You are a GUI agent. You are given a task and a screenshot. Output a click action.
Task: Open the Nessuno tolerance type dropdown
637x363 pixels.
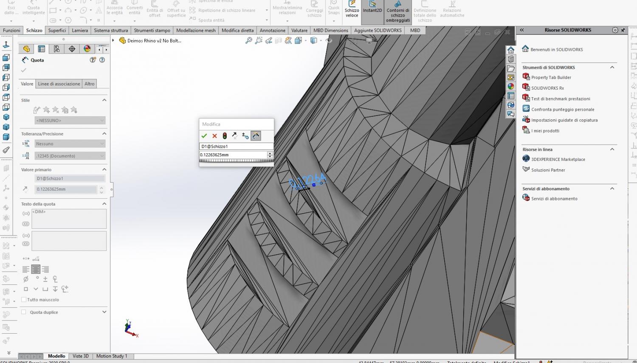[70, 144]
